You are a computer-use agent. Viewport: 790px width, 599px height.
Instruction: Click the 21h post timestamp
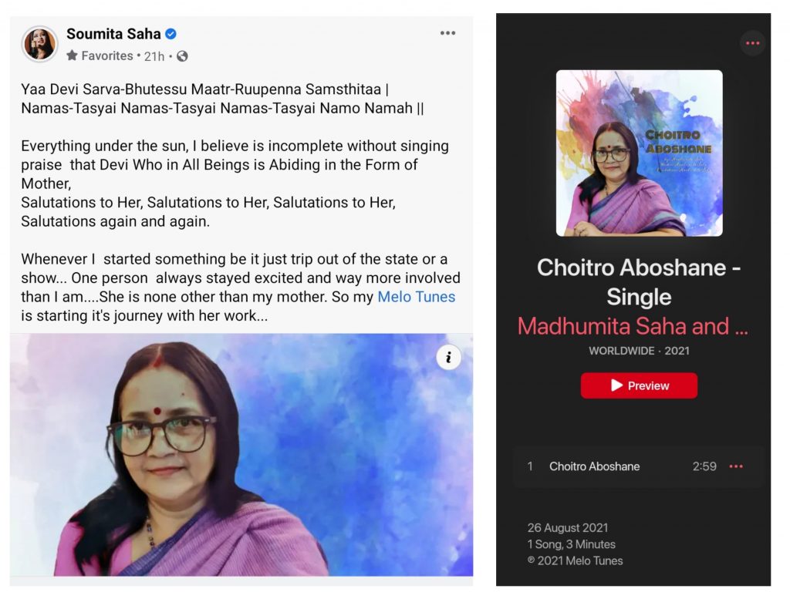tap(154, 56)
